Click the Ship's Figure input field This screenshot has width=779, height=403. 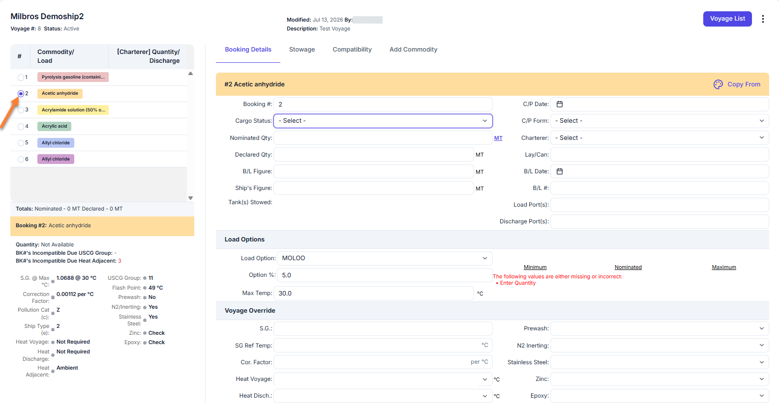coord(374,188)
